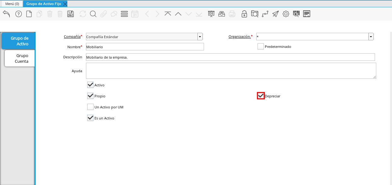This screenshot has height=185, width=392.
Task: Open the Compañía dropdown list
Action: pos(200,36)
